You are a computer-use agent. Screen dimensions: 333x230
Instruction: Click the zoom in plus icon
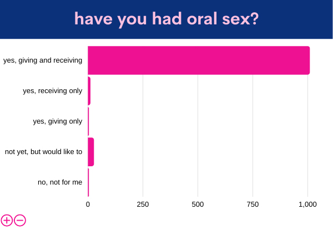tap(7, 220)
